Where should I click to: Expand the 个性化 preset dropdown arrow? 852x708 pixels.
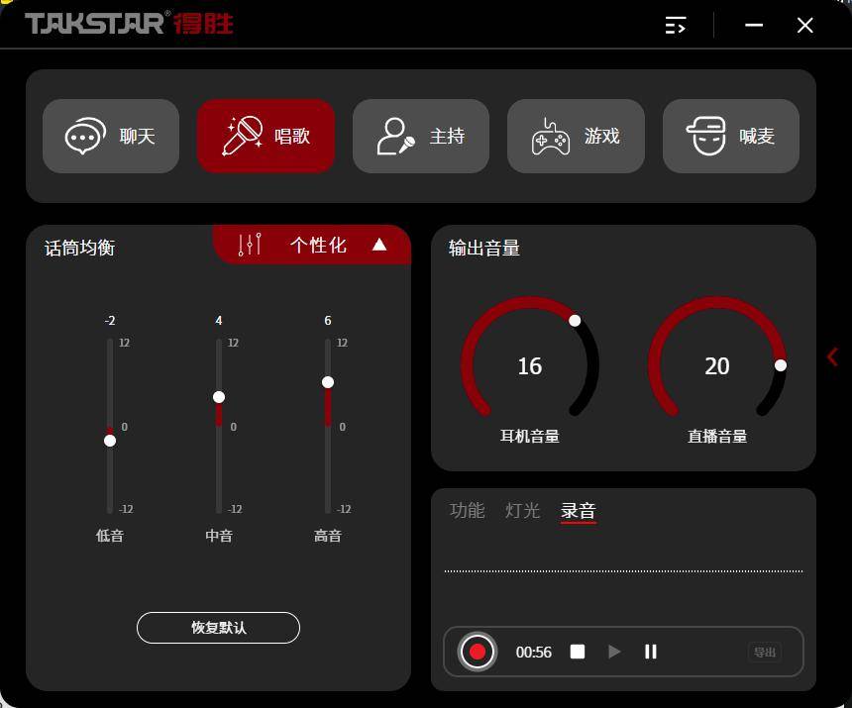[379, 245]
